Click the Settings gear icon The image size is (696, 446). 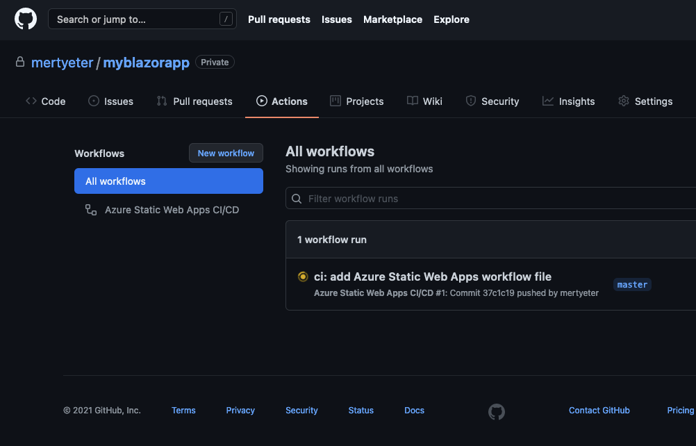pos(624,101)
